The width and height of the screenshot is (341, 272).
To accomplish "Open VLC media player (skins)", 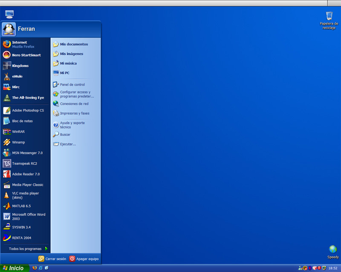I will click(25, 195).
